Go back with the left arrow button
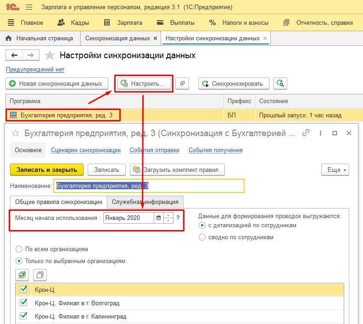The width and height of the screenshot is (363, 324). [14, 55]
